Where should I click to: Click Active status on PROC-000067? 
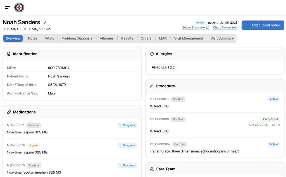(274, 144)
